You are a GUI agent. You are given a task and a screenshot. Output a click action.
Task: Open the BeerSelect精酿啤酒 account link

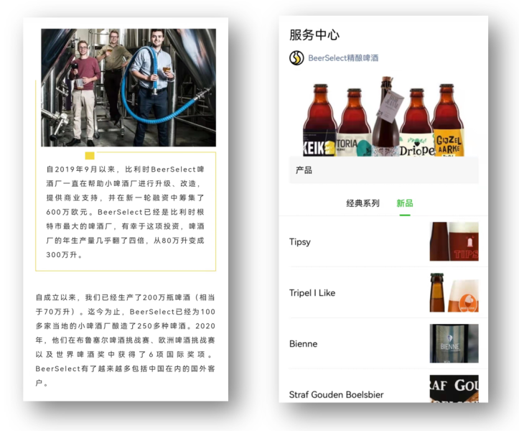pyautogui.click(x=343, y=58)
